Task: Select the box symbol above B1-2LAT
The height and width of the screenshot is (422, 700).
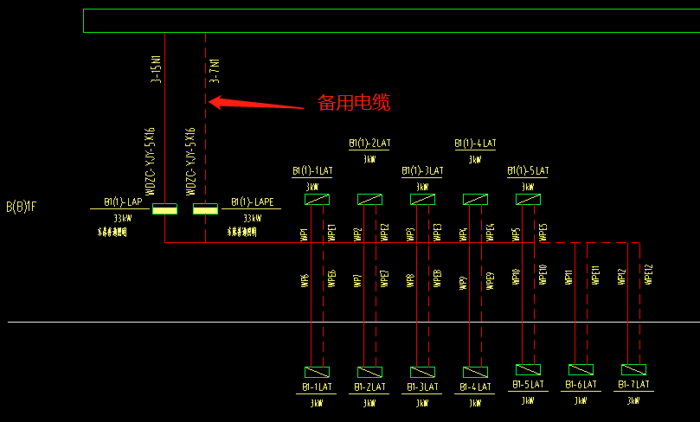Action: tap(369, 372)
